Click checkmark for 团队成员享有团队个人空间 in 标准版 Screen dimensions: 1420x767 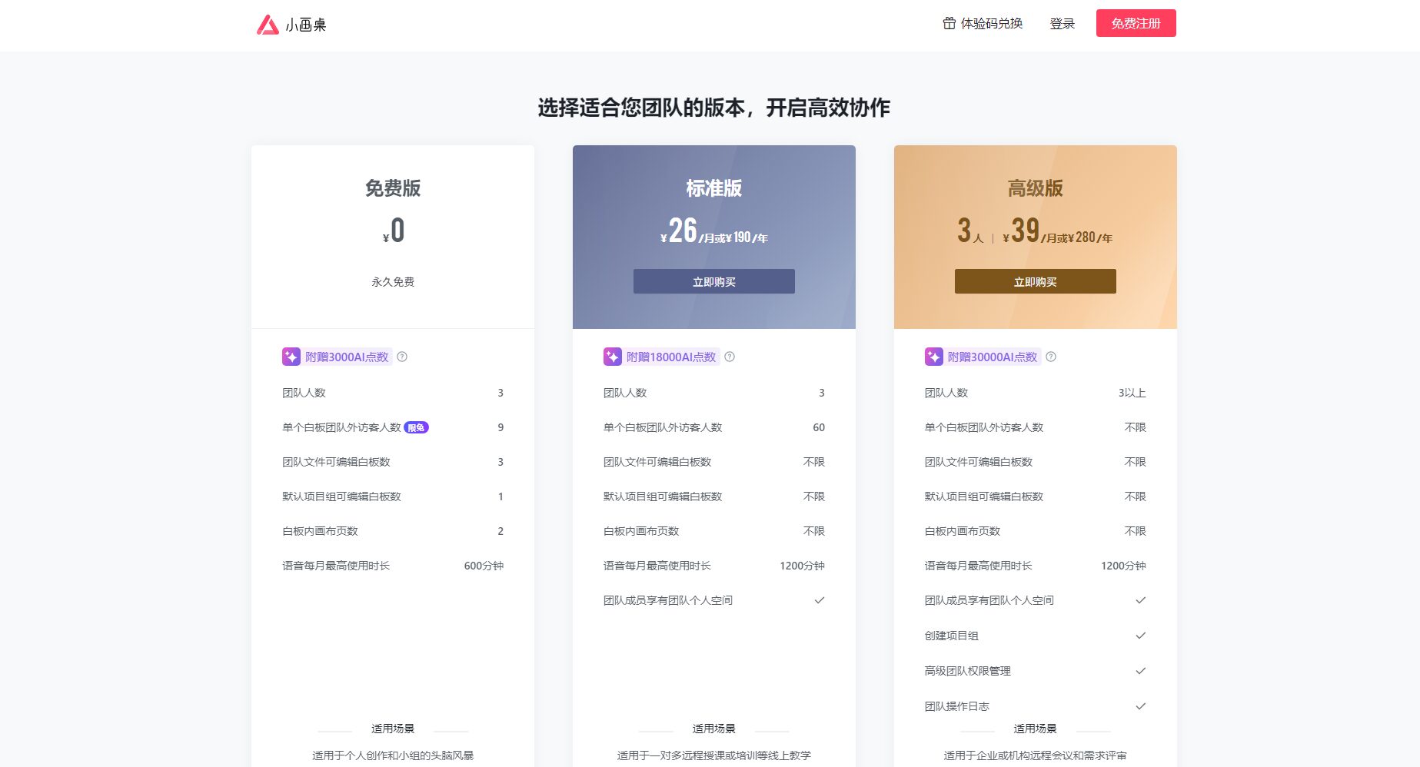(x=820, y=600)
